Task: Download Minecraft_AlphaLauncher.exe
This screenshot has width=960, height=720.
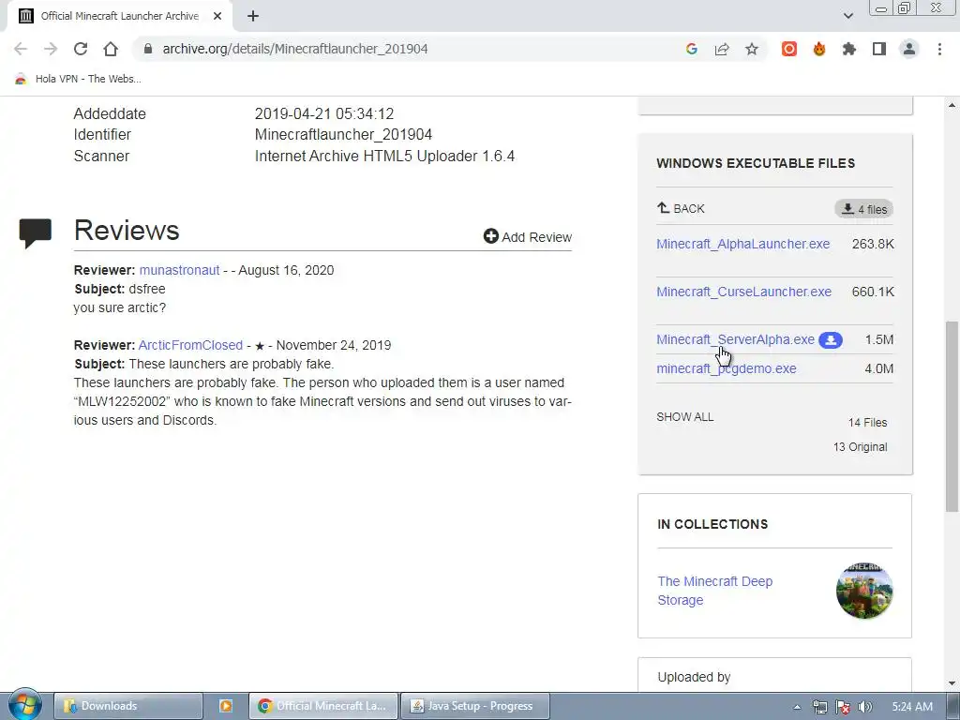Action: click(x=742, y=244)
